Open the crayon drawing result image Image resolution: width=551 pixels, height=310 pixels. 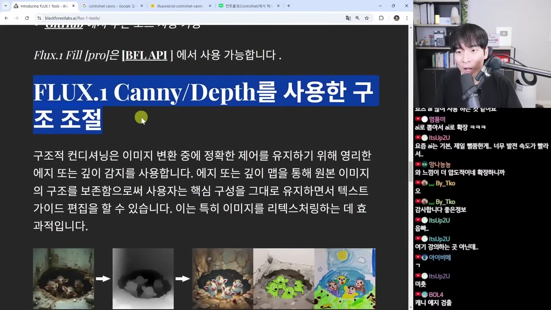point(345,278)
